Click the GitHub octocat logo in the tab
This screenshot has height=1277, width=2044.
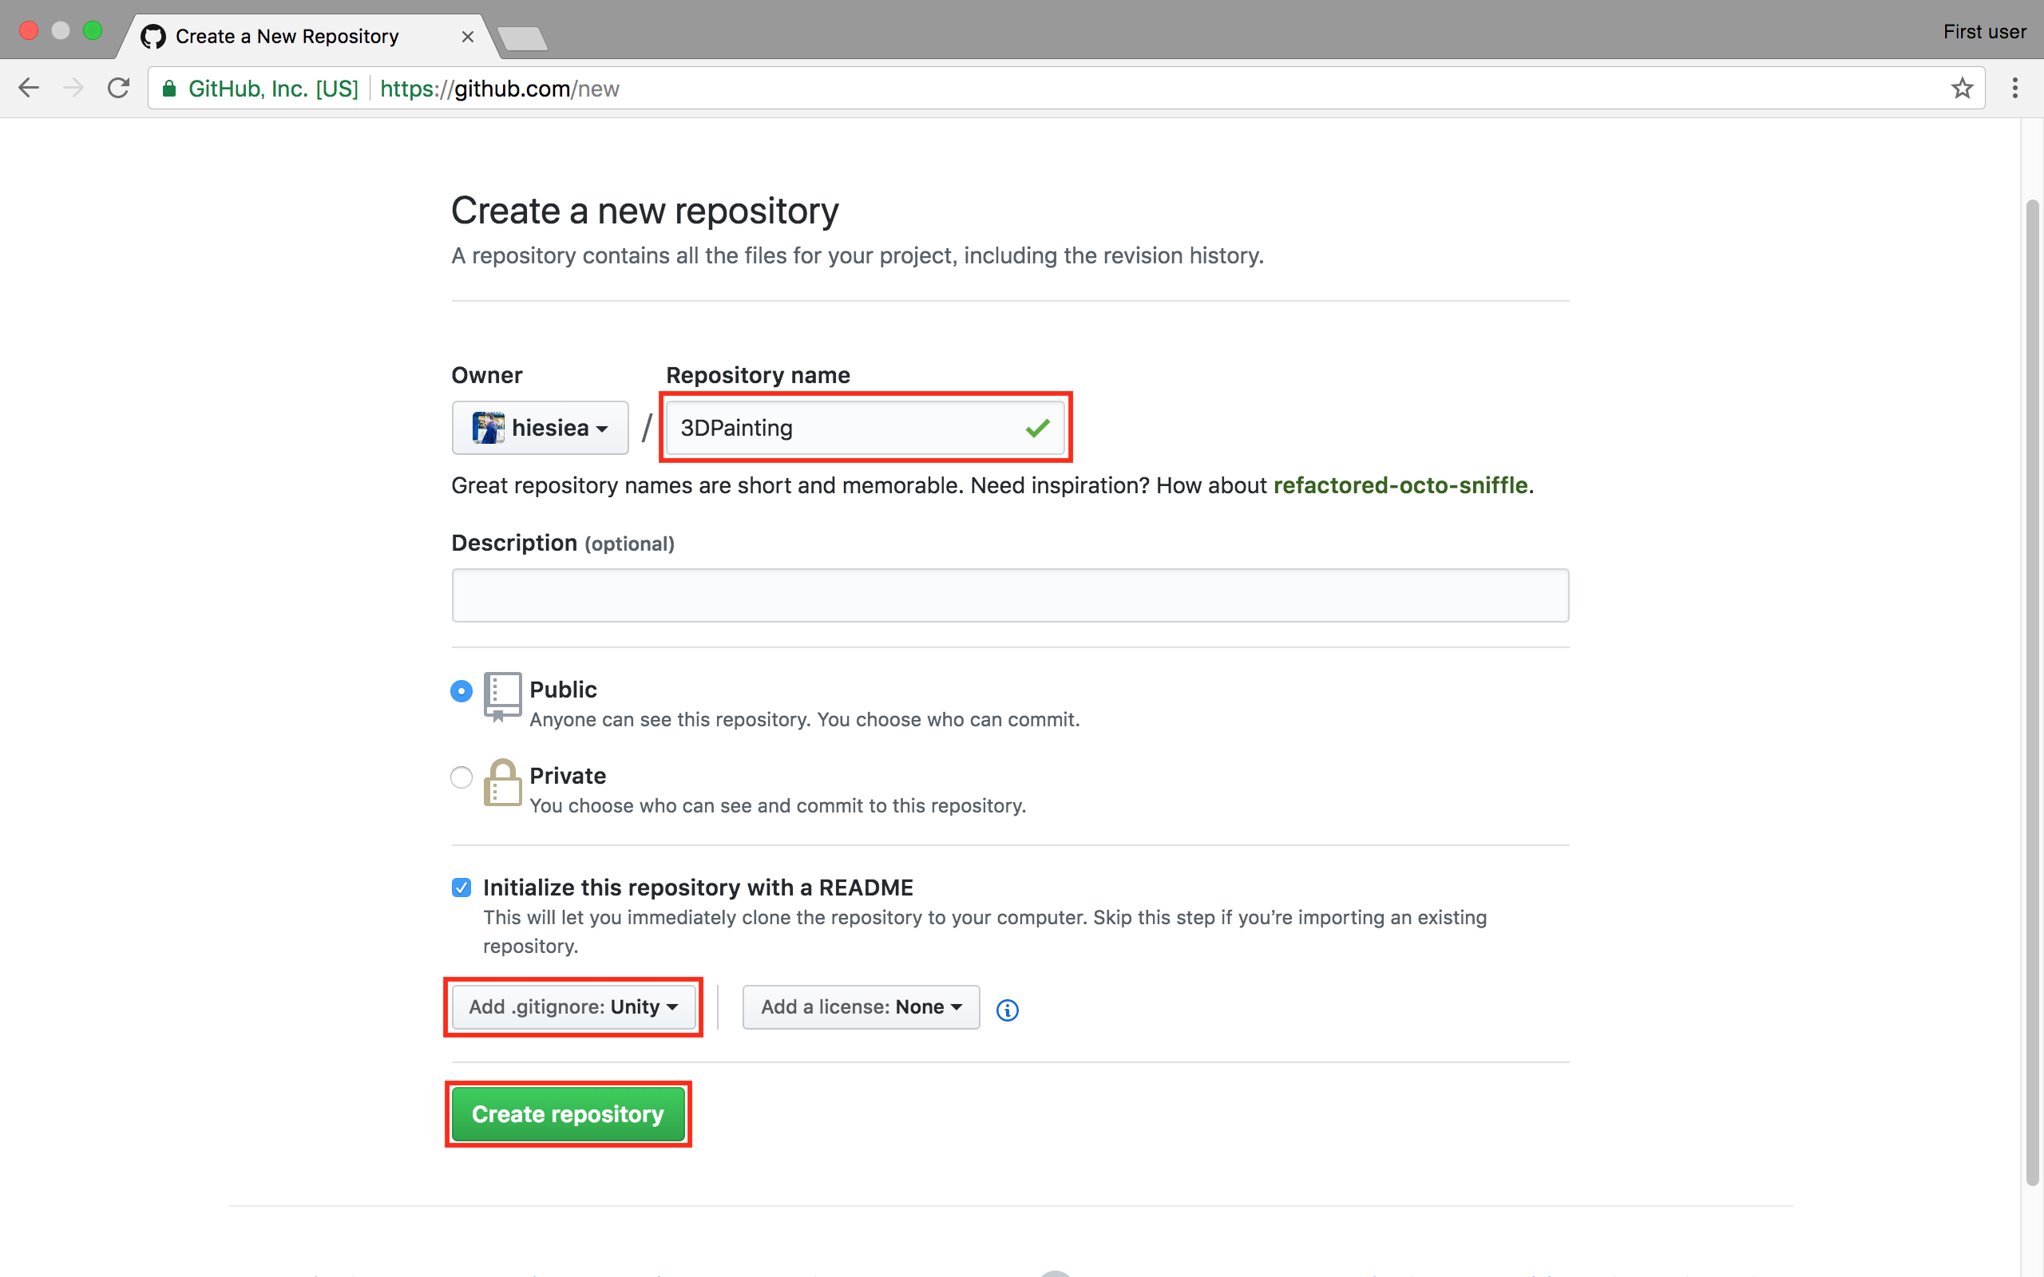pos(153,37)
